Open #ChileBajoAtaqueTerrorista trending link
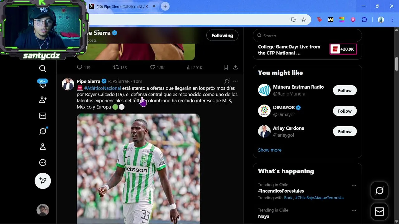The height and width of the screenshot is (224, 399). (319, 198)
